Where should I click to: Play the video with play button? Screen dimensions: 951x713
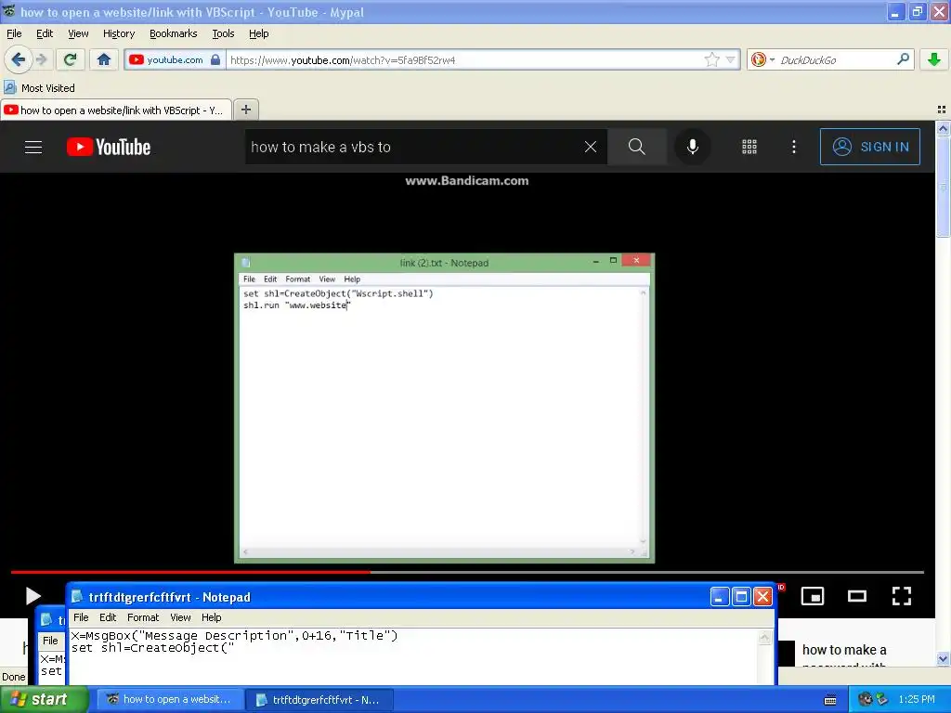click(x=33, y=596)
